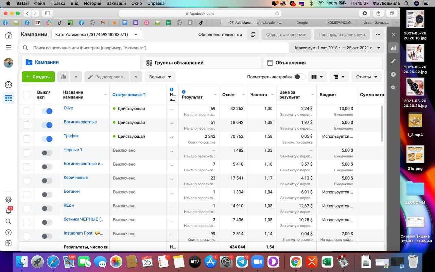This screenshot has width=435, height=272.
Task: Click the campaign search filter field
Action: tap(155, 48)
